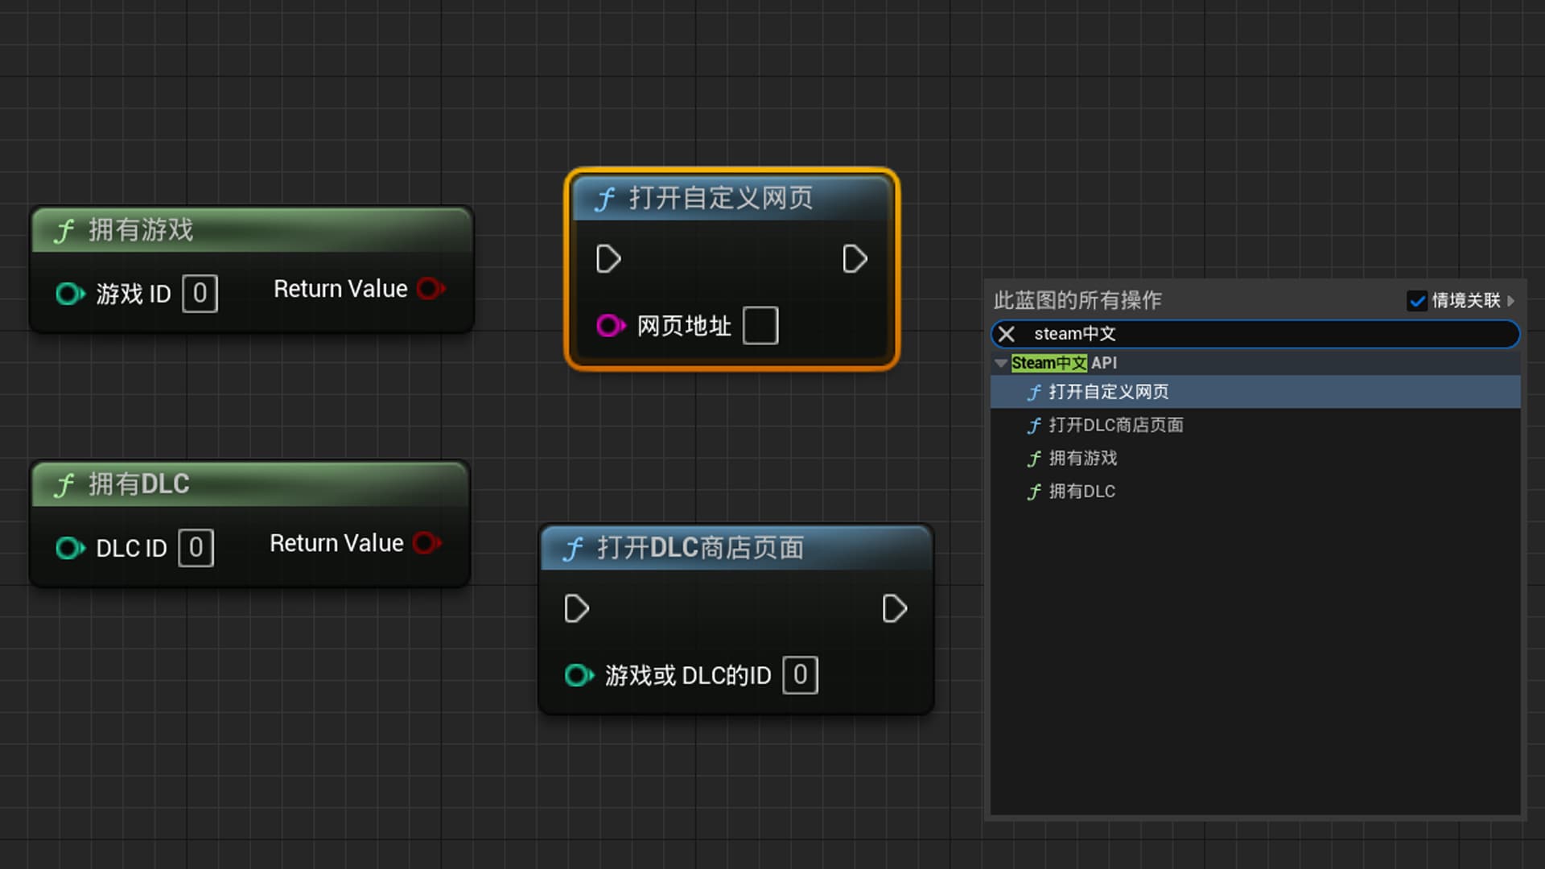The height and width of the screenshot is (869, 1545).
Task: Choose the highlighted 打开自定义网页 entry
Action: (1109, 392)
